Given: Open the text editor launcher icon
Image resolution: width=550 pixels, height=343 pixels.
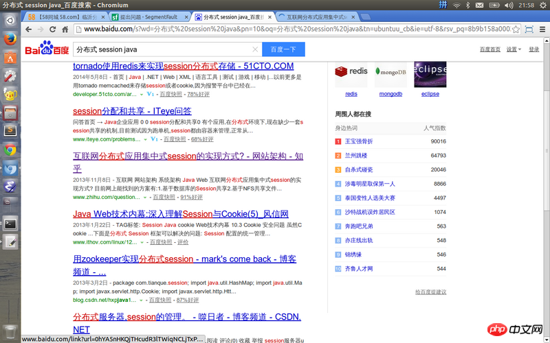Looking at the screenshot, I should (x=10, y=242).
